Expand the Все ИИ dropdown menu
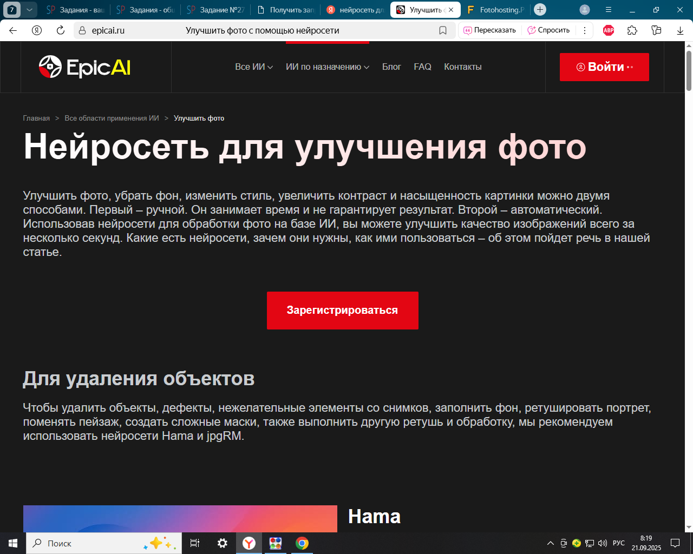Image resolution: width=693 pixels, height=554 pixels. 254,67
